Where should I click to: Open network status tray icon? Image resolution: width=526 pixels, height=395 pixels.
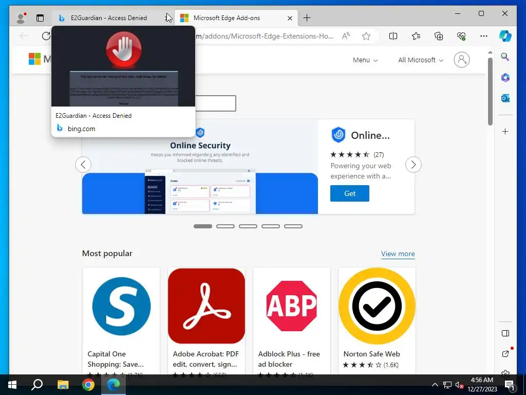pos(447,385)
